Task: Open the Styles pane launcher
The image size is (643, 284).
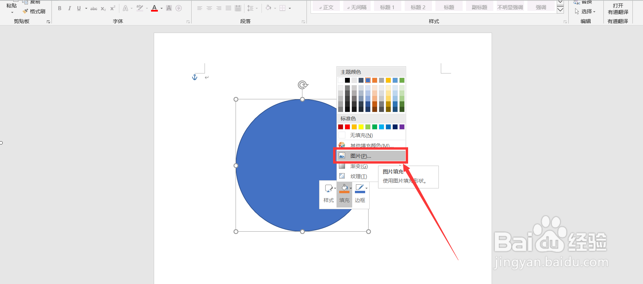Action: click(x=565, y=22)
